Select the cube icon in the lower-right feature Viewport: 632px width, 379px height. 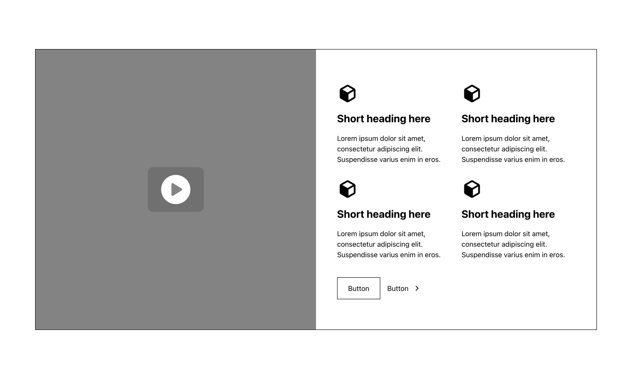click(472, 189)
